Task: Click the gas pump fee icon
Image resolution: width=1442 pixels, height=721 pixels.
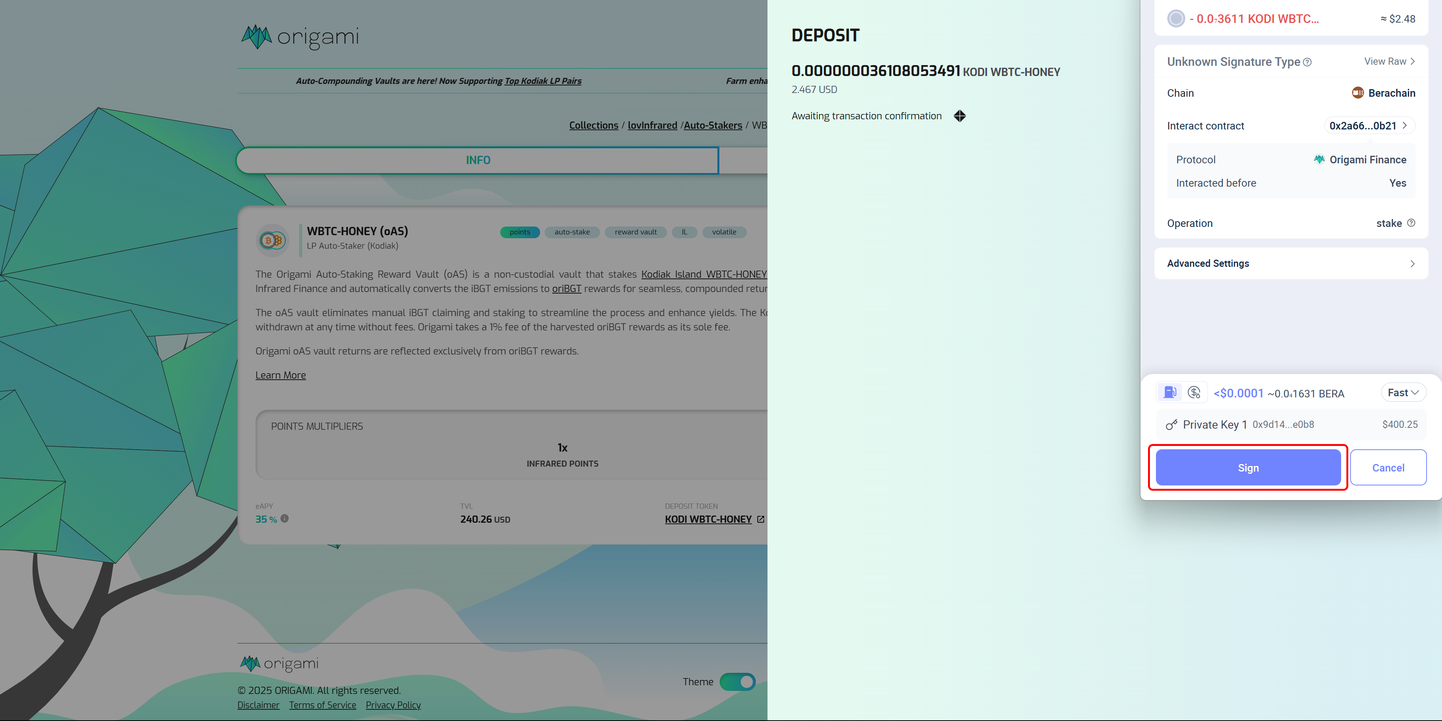Action: pos(1169,392)
